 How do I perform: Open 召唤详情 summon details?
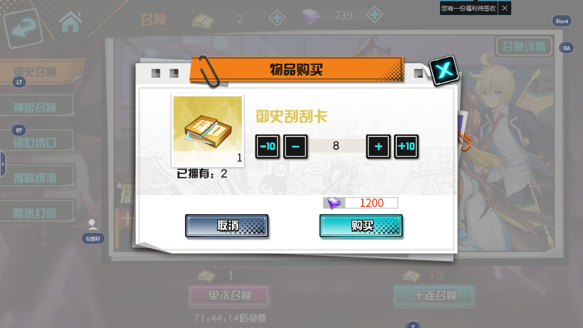(524, 47)
